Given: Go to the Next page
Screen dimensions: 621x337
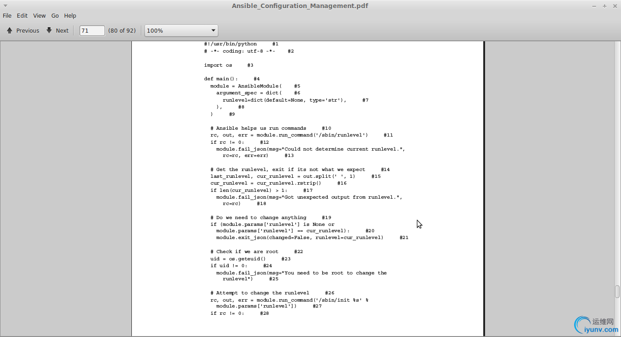Looking at the screenshot, I should tap(58, 30).
